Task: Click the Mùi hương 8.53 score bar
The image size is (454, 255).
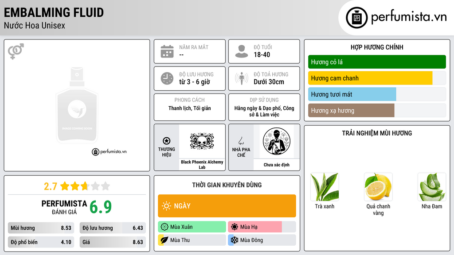Action: coord(41,228)
